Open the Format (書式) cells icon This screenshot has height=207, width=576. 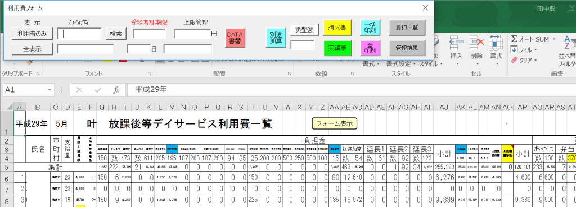pos(496,43)
